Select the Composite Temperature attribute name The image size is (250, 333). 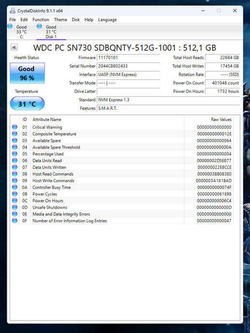tap(54, 134)
